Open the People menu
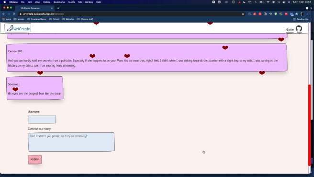This screenshot has width=314, height=177. click(x=71, y=2)
